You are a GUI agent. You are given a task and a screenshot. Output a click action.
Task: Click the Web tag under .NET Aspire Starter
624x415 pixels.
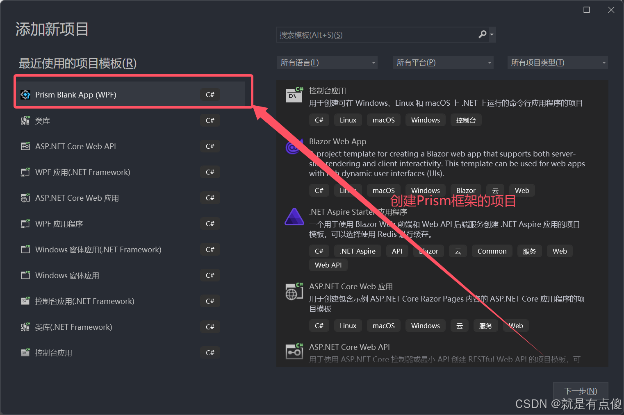pos(560,251)
